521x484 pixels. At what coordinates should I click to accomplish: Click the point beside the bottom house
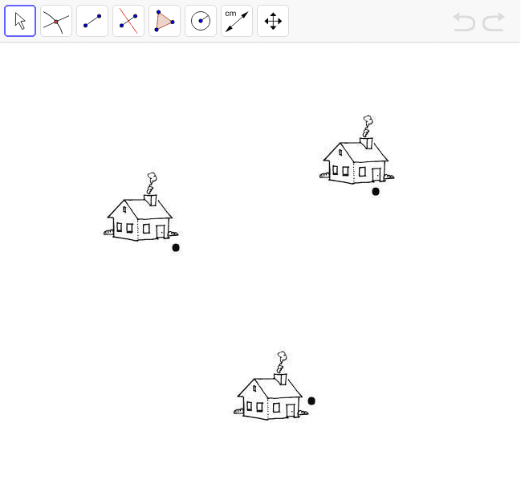[311, 401]
